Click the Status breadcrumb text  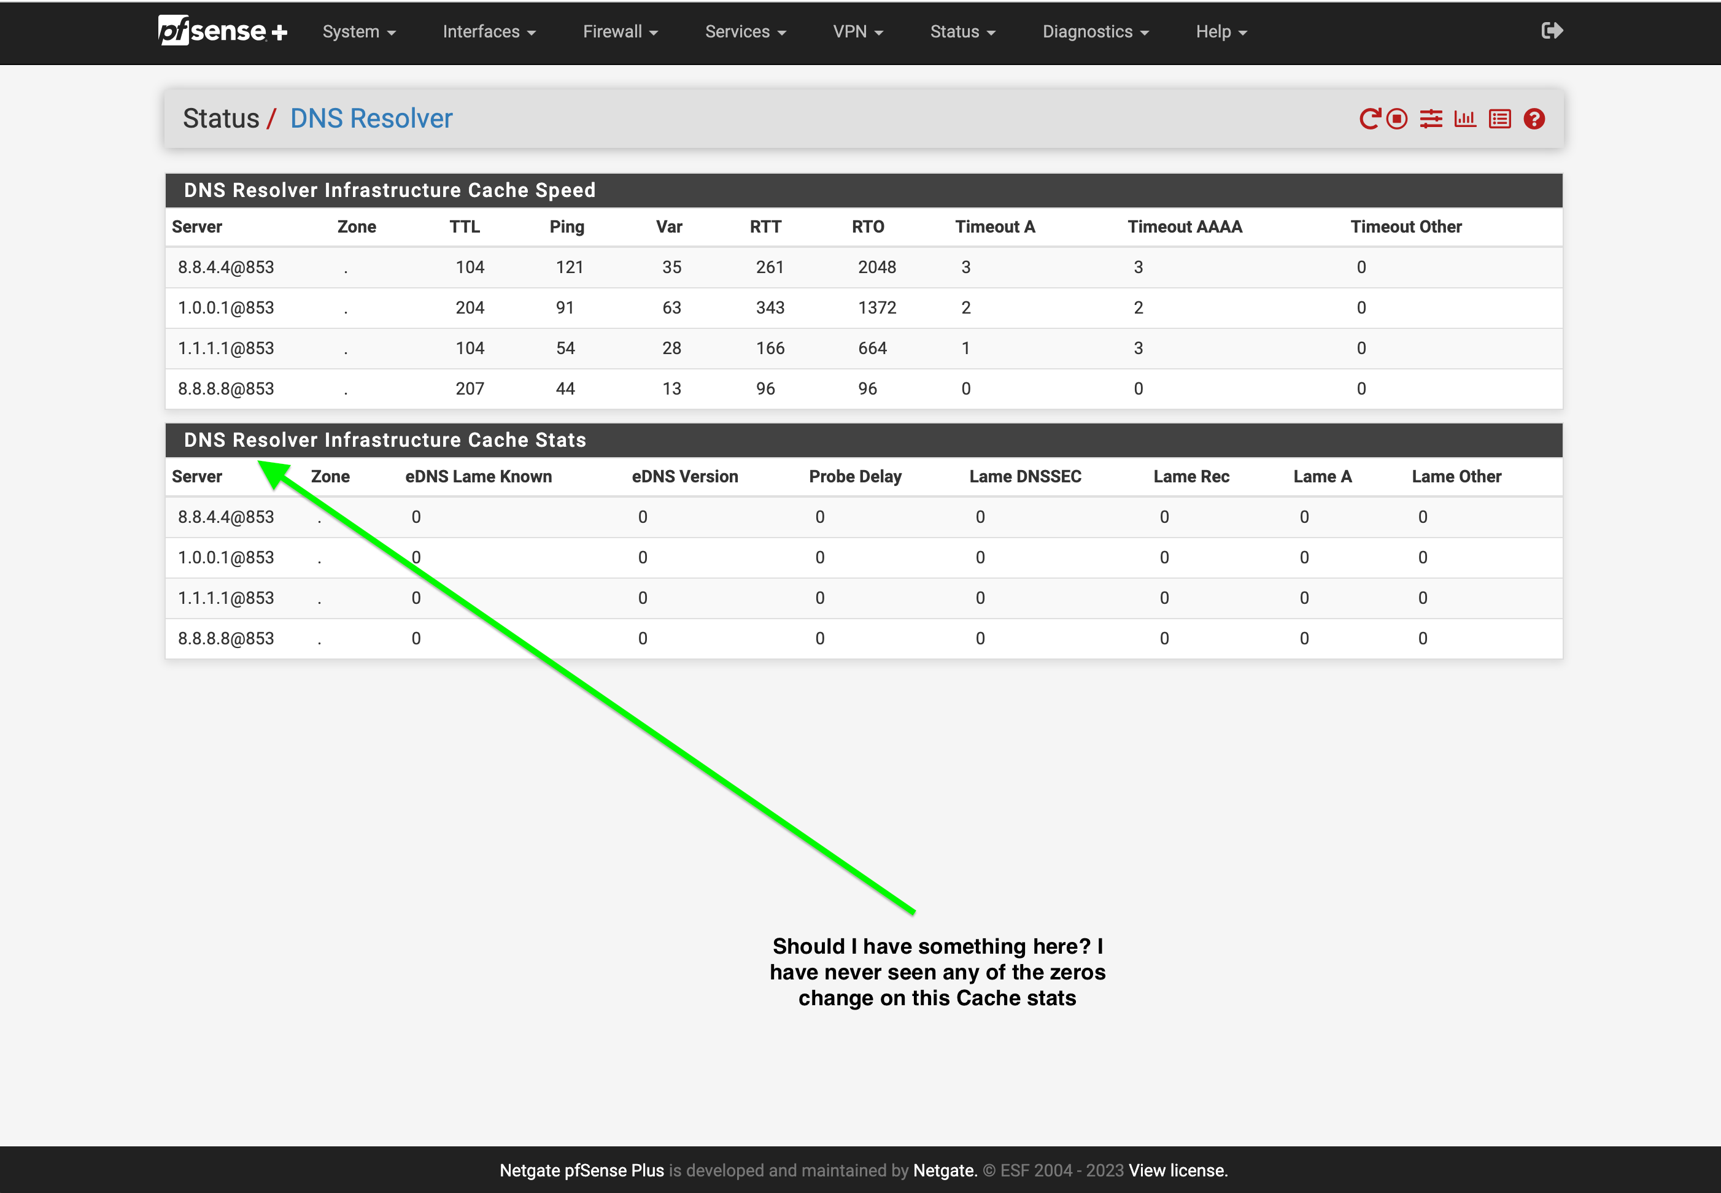click(220, 118)
